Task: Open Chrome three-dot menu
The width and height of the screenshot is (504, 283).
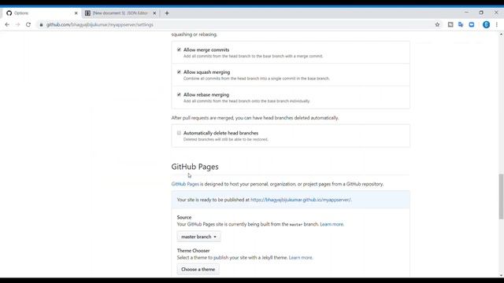Action: point(497,24)
